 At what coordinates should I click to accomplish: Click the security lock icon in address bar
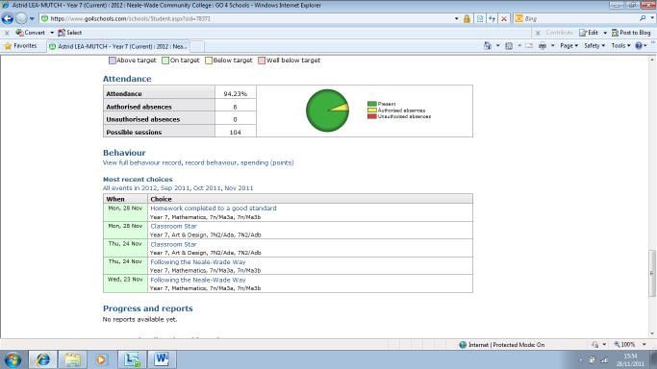467,19
